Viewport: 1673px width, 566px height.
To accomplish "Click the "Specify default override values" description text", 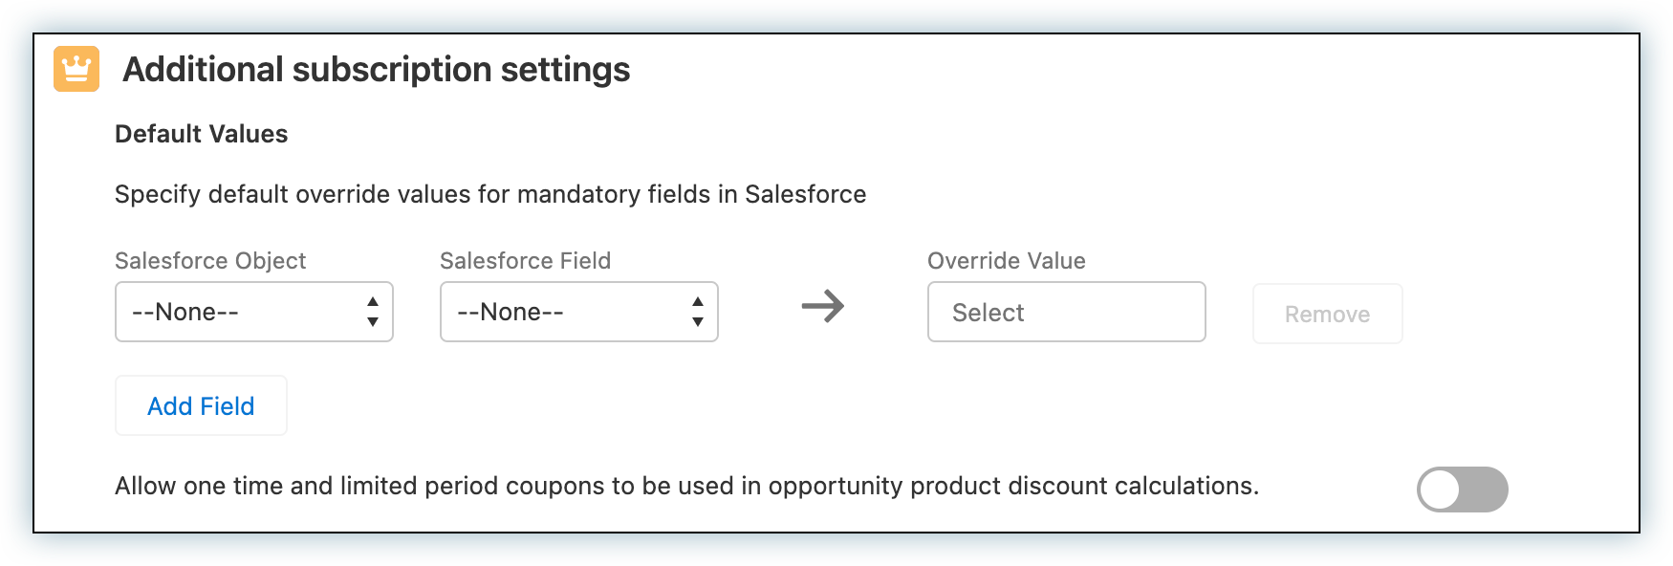I will (490, 194).
